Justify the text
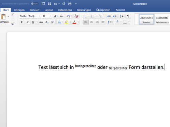The width and height of the screenshot is (170, 127). point(103,22)
